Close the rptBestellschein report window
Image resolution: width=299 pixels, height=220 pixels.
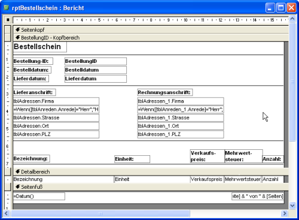point(291,8)
